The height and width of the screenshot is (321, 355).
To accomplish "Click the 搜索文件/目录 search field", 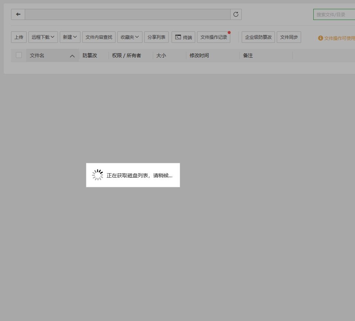I will (x=334, y=14).
